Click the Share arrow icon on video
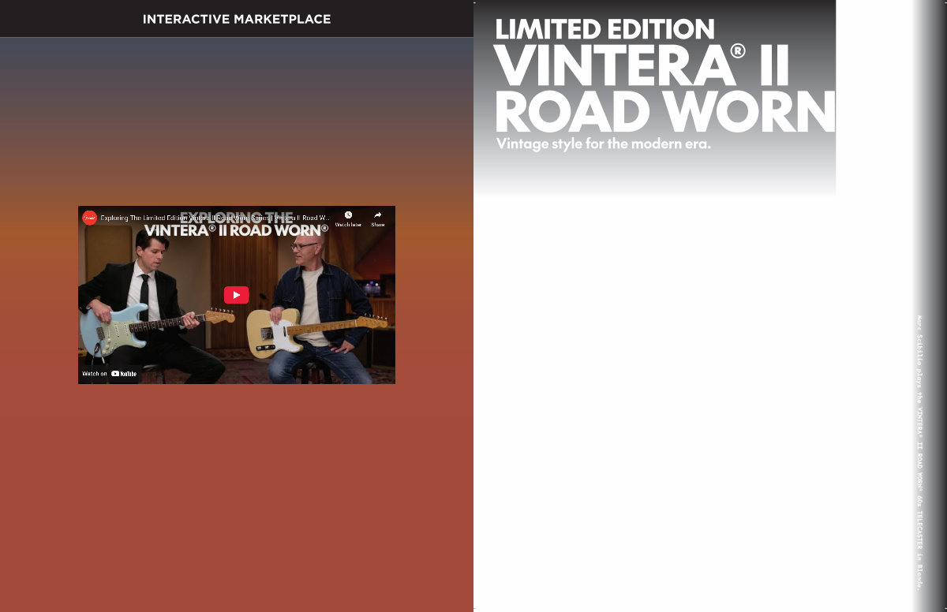This screenshot has height=612, width=947. (378, 215)
